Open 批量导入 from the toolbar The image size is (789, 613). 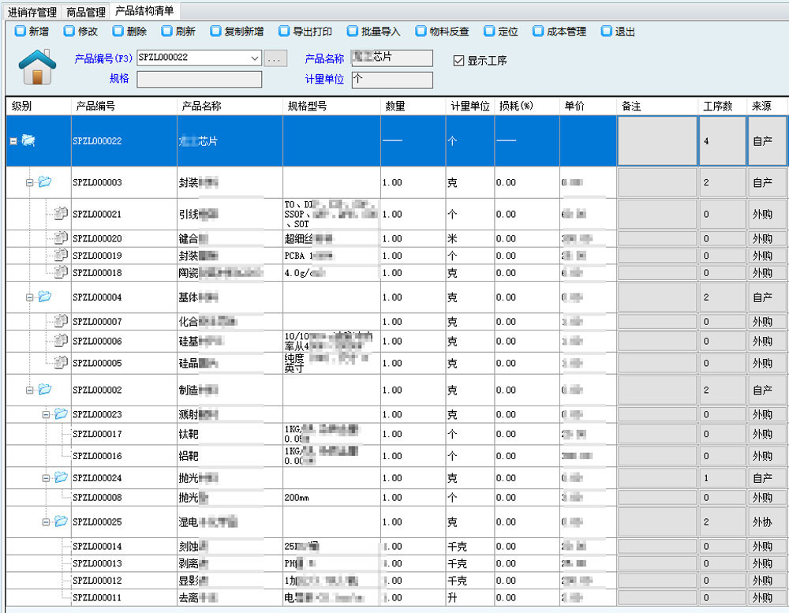coord(374,32)
